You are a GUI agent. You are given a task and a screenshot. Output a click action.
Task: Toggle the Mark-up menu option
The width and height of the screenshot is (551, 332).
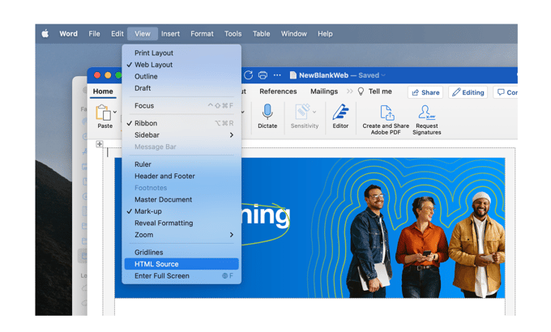pos(147,211)
